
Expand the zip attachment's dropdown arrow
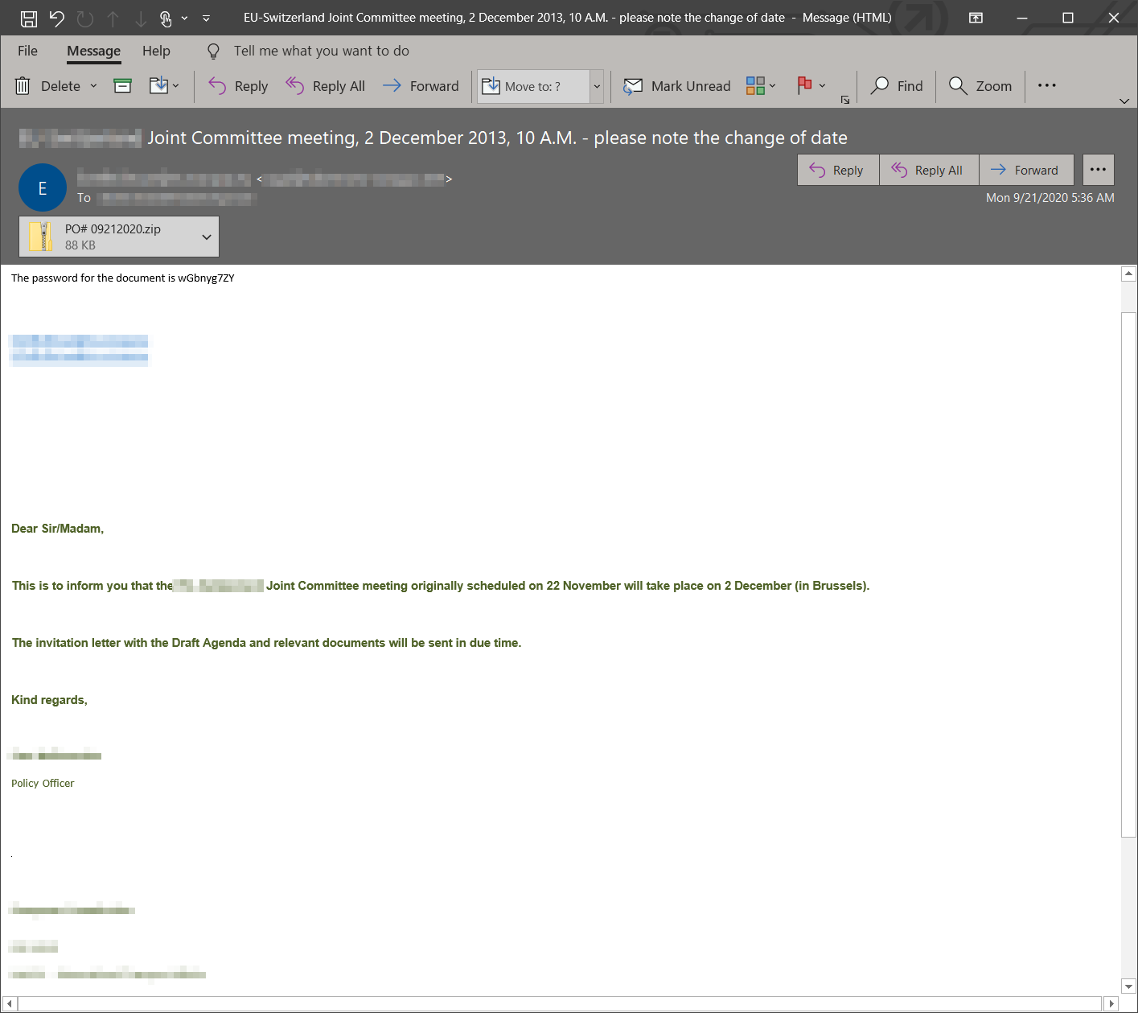pos(207,237)
